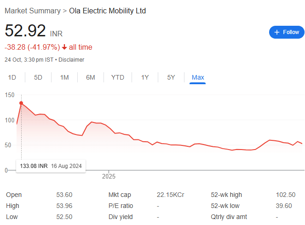Show the 6M chart range
Viewport: 305px width, 225px height.
click(91, 77)
